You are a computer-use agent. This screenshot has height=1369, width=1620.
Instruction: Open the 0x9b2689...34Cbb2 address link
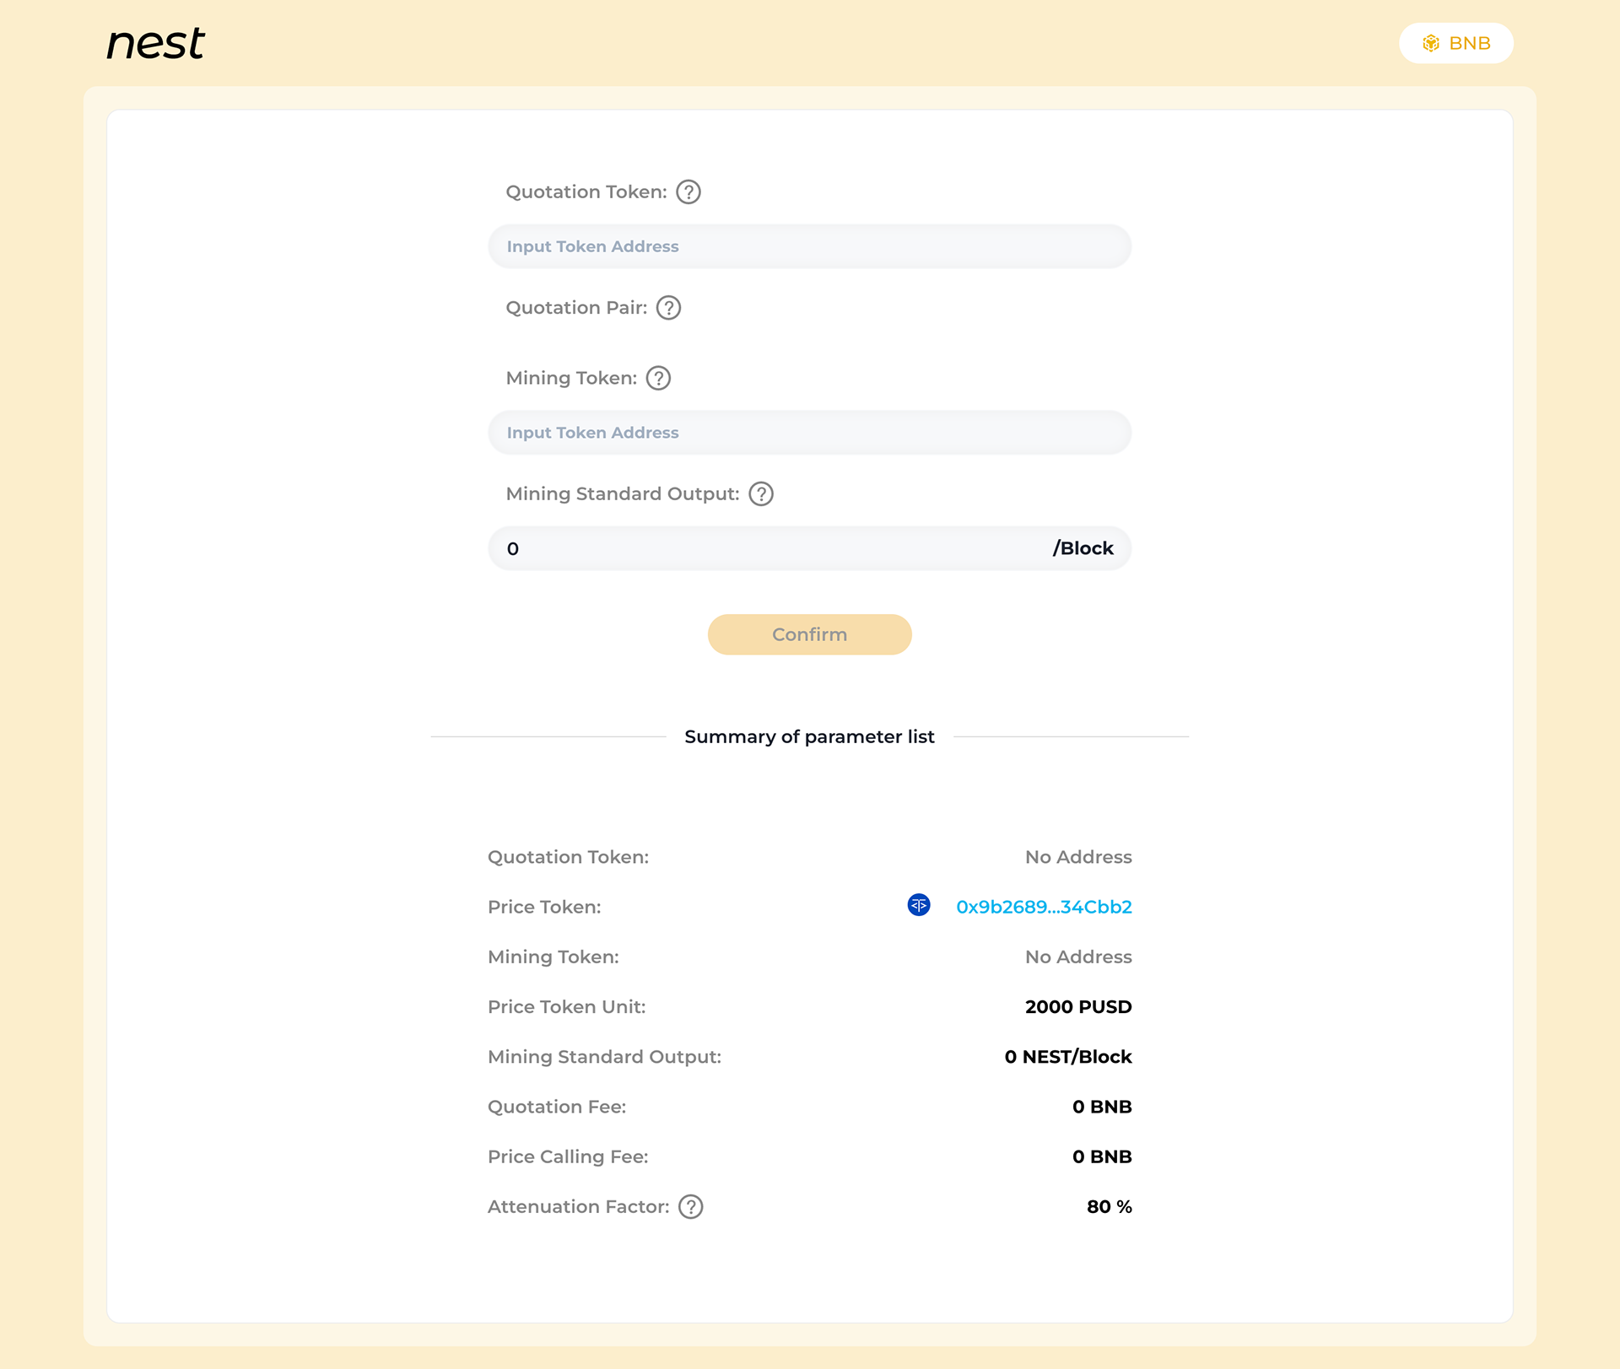1044,907
